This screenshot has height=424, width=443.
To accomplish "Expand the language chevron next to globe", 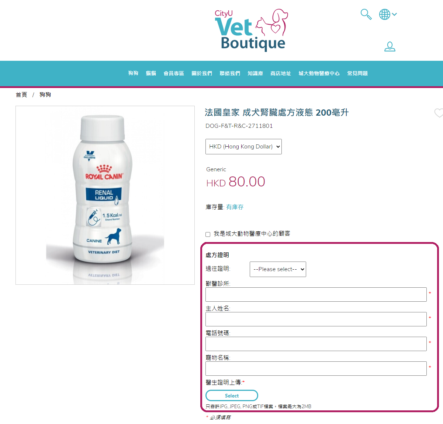I will coord(394,14).
